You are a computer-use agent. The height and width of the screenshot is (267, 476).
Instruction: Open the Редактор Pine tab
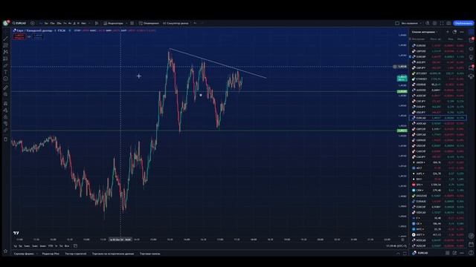[x=51, y=254]
